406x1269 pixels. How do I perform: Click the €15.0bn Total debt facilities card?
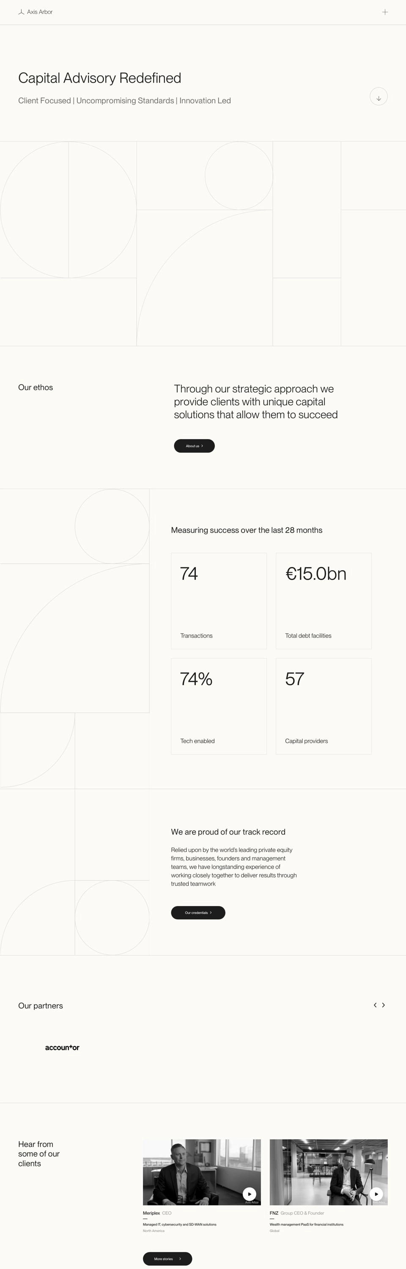click(x=323, y=601)
